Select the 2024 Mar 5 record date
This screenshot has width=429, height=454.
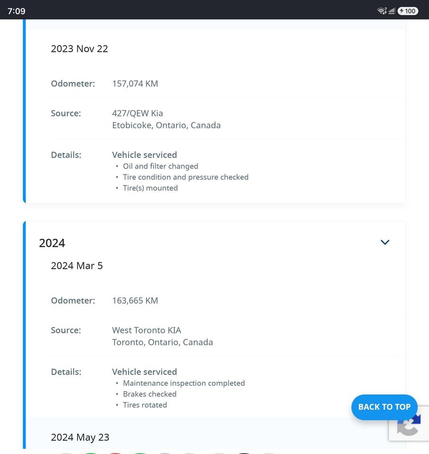(77, 265)
